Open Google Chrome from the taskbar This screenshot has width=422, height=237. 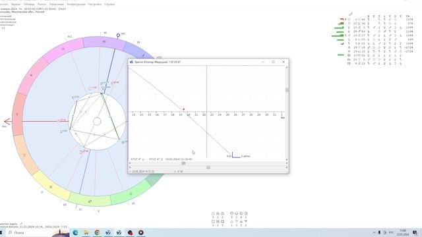tap(97, 232)
